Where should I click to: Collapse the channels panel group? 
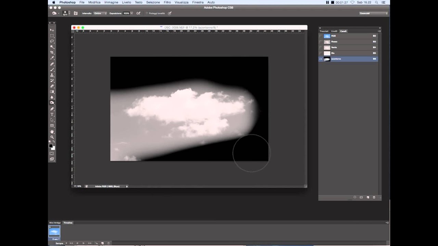[x=379, y=28]
